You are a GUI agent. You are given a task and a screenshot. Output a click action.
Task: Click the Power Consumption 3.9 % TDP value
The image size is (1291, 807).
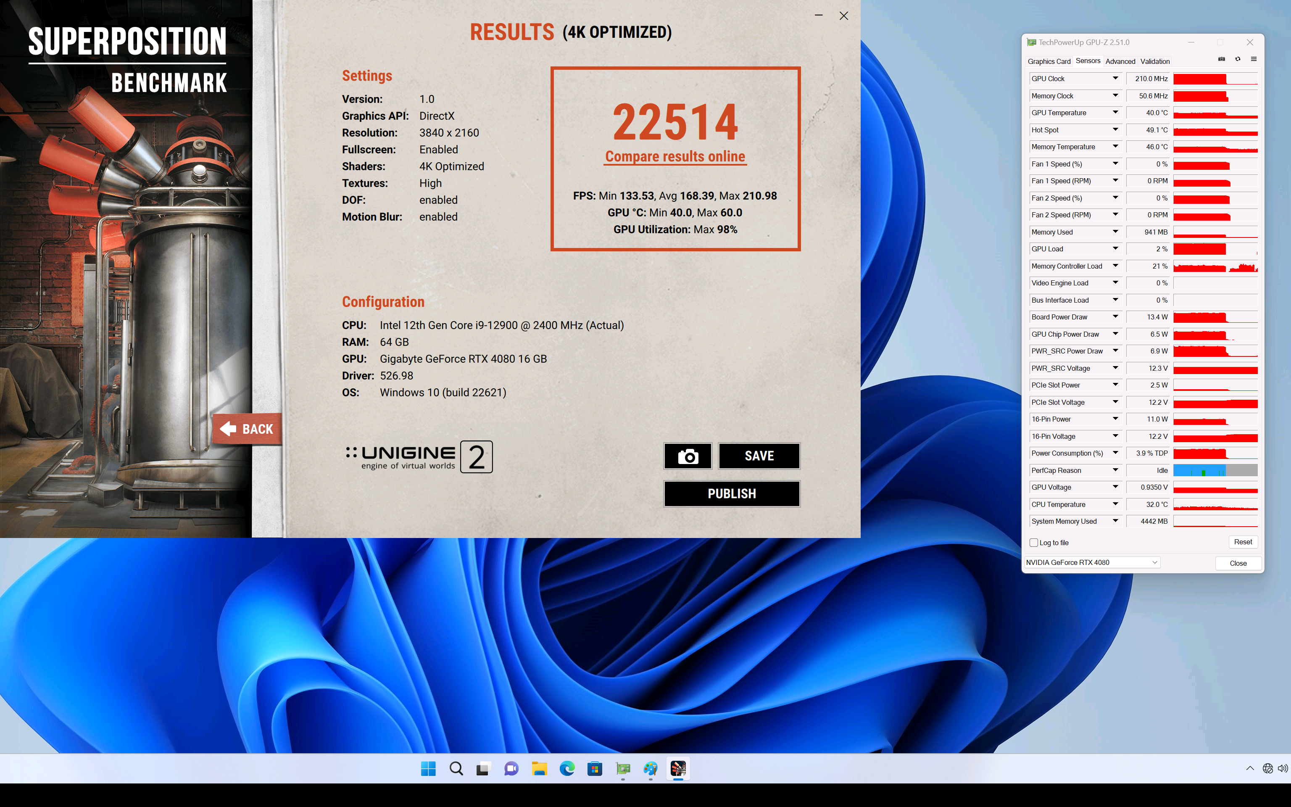[x=1148, y=453]
